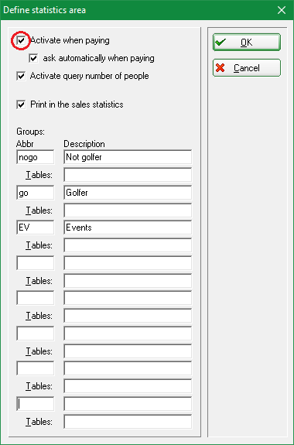Click the last Tables field at bottom
294x445 pixels.
click(128, 422)
